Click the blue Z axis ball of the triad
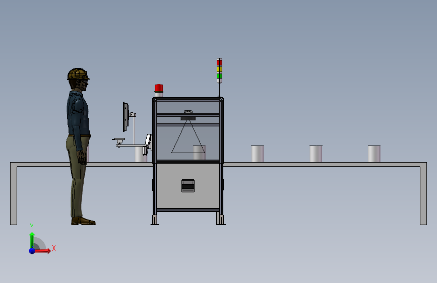437x283 pixels. [32, 251]
